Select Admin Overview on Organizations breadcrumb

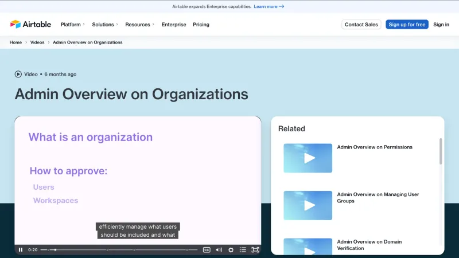point(88,42)
